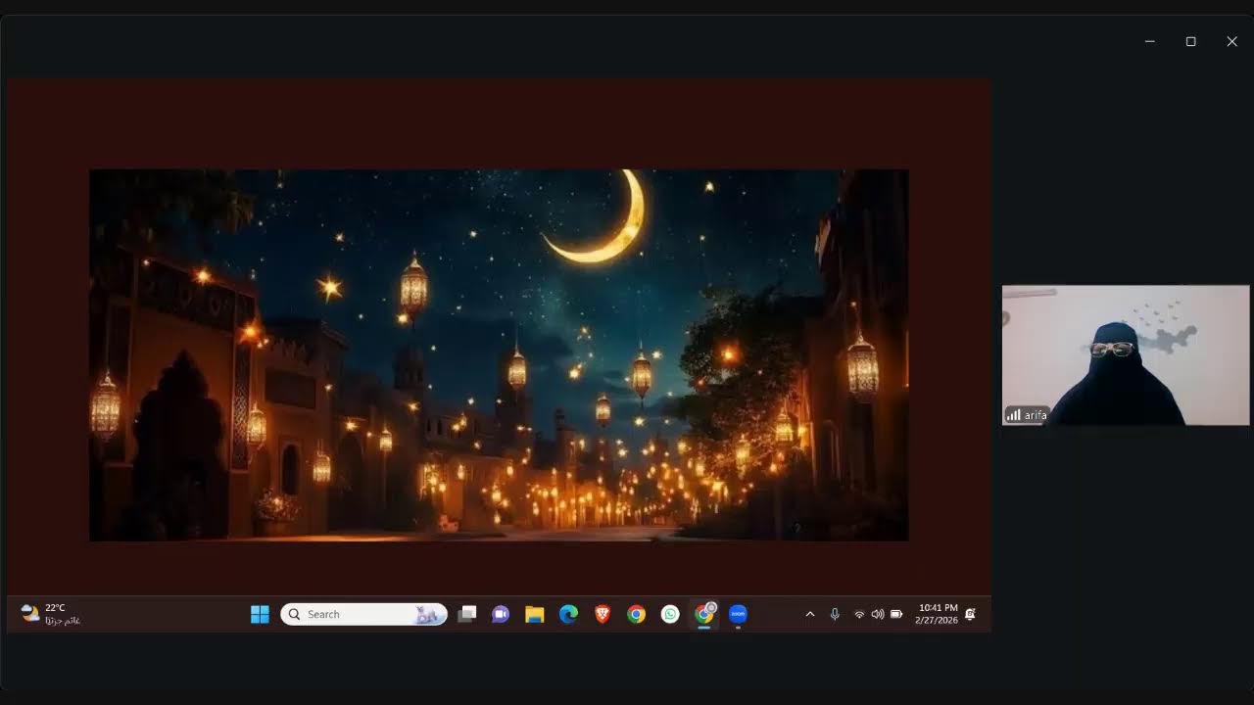The image size is (1254, 705).
Task: Open the clock showing 10:41 PM
Action: pyautogui.click(x=937, y=614)
